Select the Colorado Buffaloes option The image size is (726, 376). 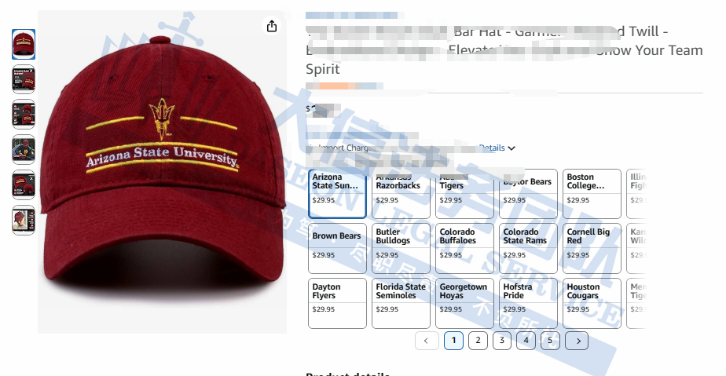click(x=464, y=248)
